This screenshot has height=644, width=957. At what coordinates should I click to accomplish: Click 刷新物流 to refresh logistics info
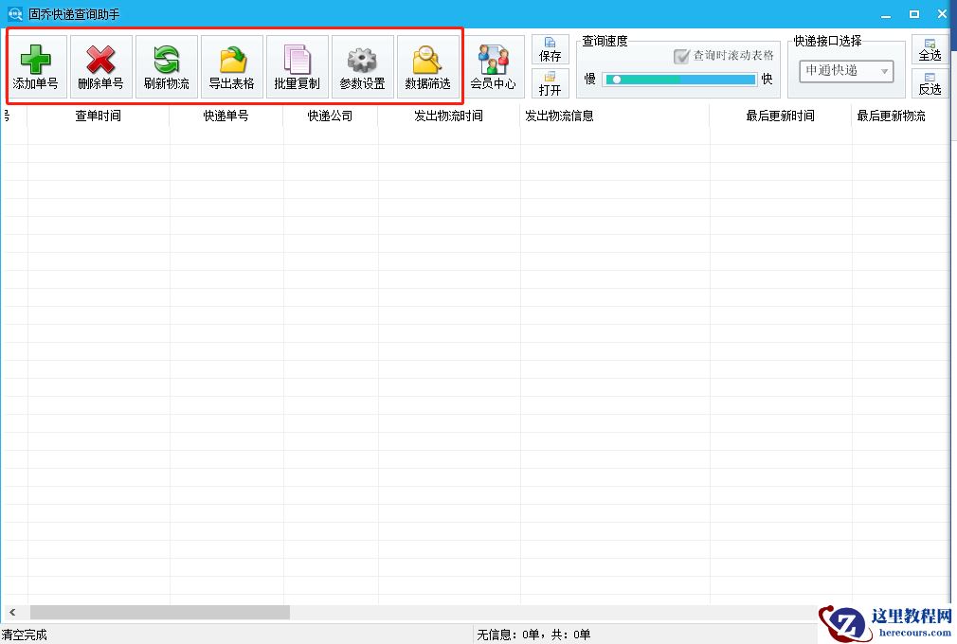pyautogui.click(x=167, y=65)
